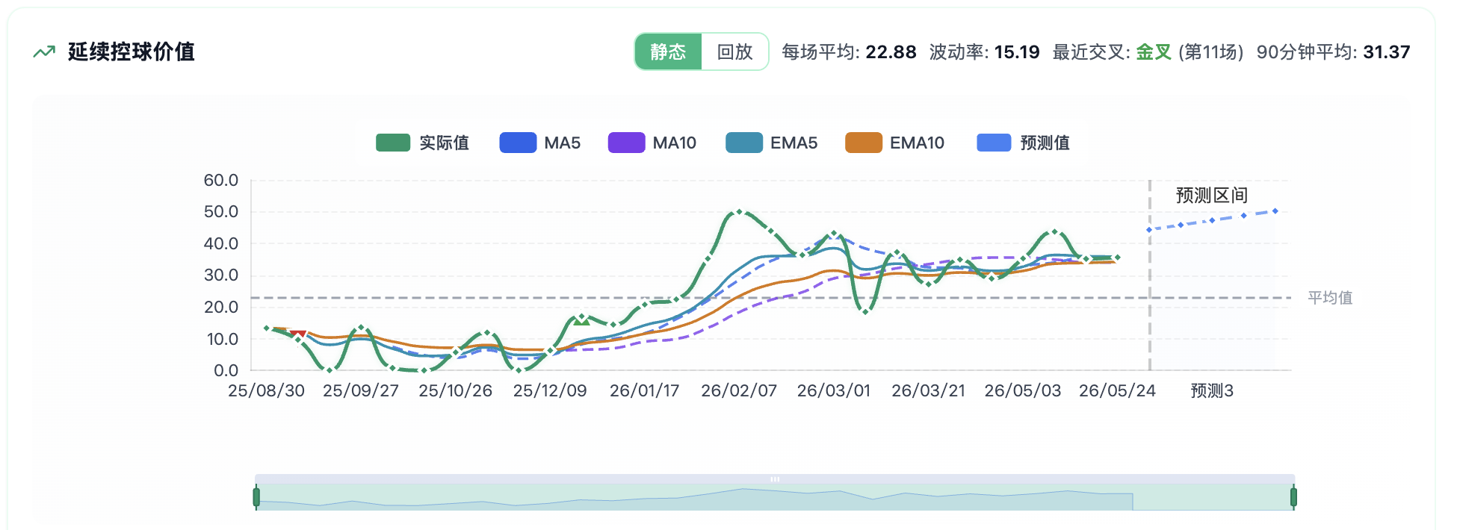Click the peak data point near 50.0
The height and width of the screenshot is (530, 1457).
pos(739,212)
